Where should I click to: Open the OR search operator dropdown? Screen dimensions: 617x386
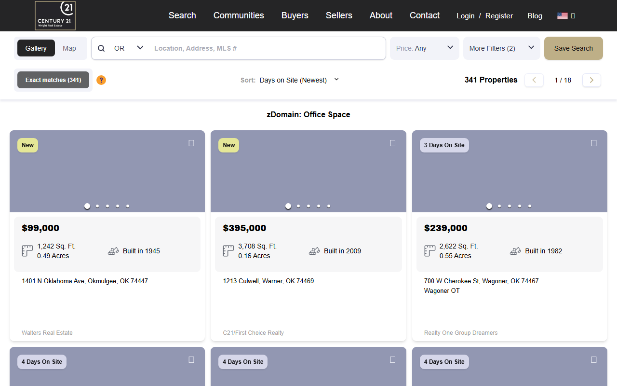click(x=129, y=48)
